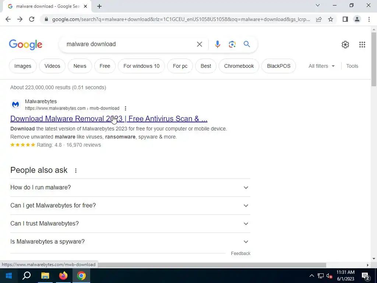Apply the For windows 10 chip

tap(141, 66)
